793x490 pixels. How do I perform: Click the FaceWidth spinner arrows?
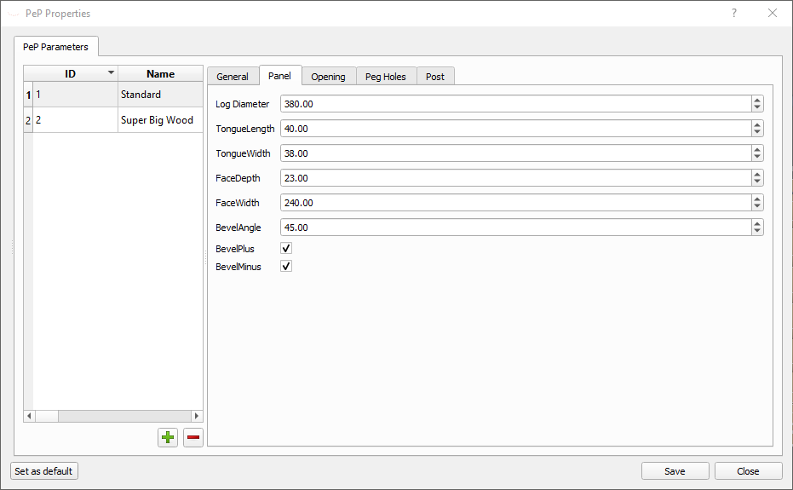point(757,203)
